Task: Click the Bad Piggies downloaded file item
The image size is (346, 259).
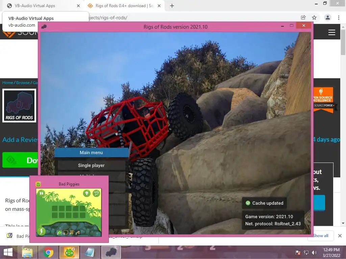Action: tap(17, 236)
